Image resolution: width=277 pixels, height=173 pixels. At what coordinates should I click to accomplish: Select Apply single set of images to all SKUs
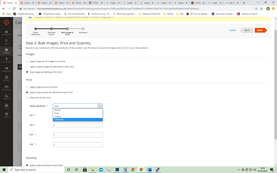pyautogui.click(x=27, y=61)
